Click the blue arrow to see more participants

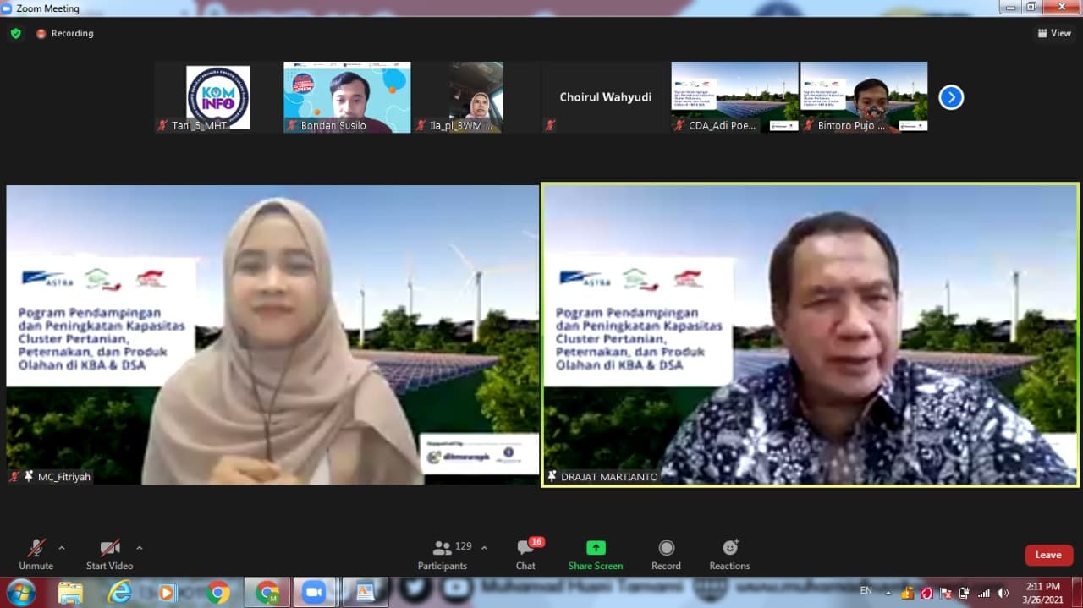[x=951, y=97]
